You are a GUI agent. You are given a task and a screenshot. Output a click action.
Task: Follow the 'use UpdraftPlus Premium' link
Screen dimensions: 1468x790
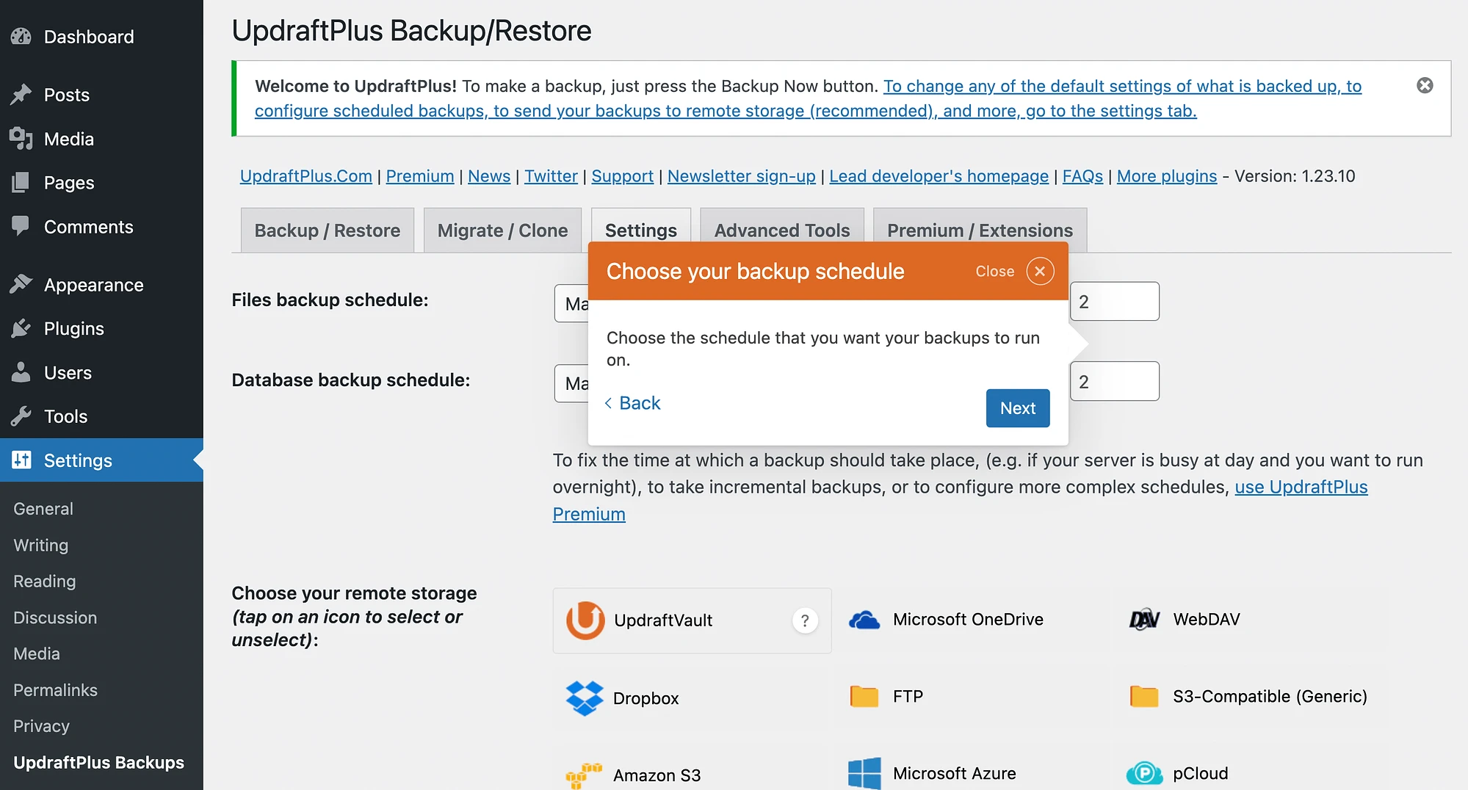coord(1301,487)
